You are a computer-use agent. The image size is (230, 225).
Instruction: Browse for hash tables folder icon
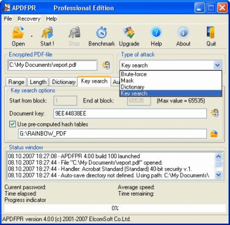pos(214,134)
